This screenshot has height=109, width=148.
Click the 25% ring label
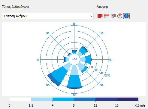tap(107, 76)
